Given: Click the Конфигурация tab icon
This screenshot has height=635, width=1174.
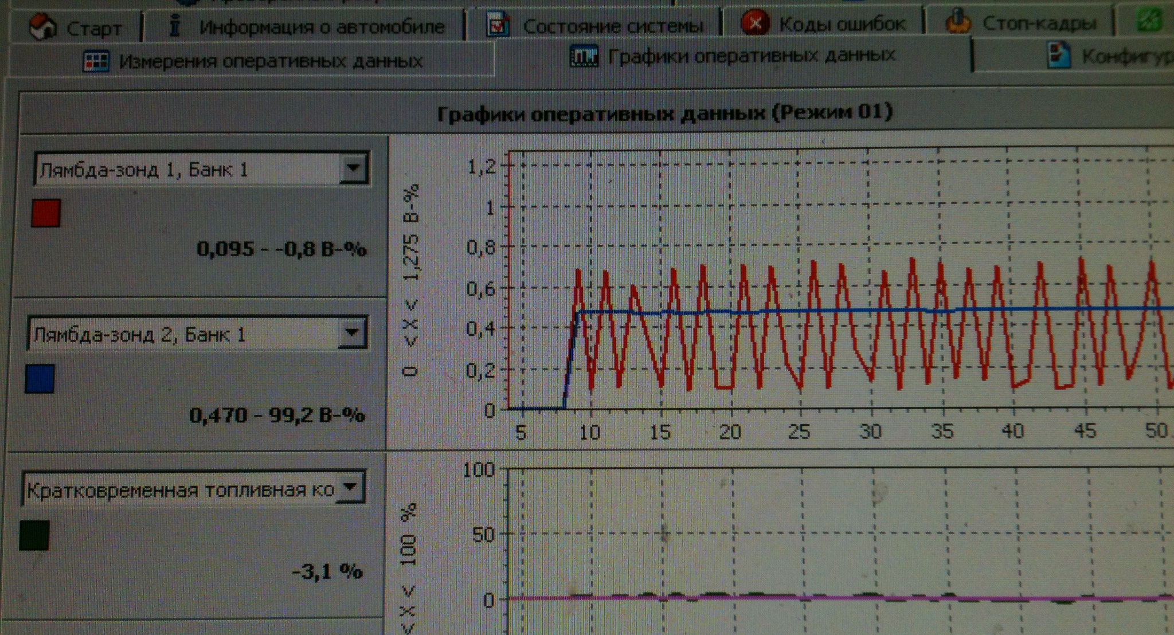Looking at the screenshot, I should [1059, 55].
